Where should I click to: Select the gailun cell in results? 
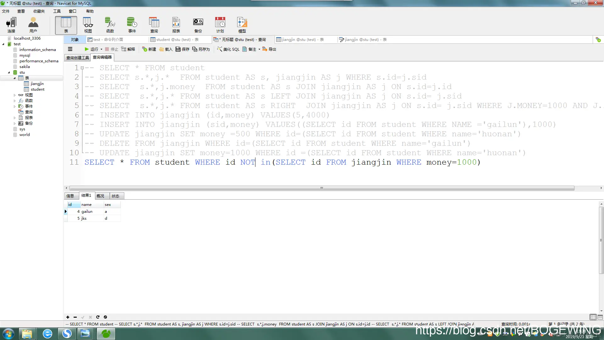87,212
